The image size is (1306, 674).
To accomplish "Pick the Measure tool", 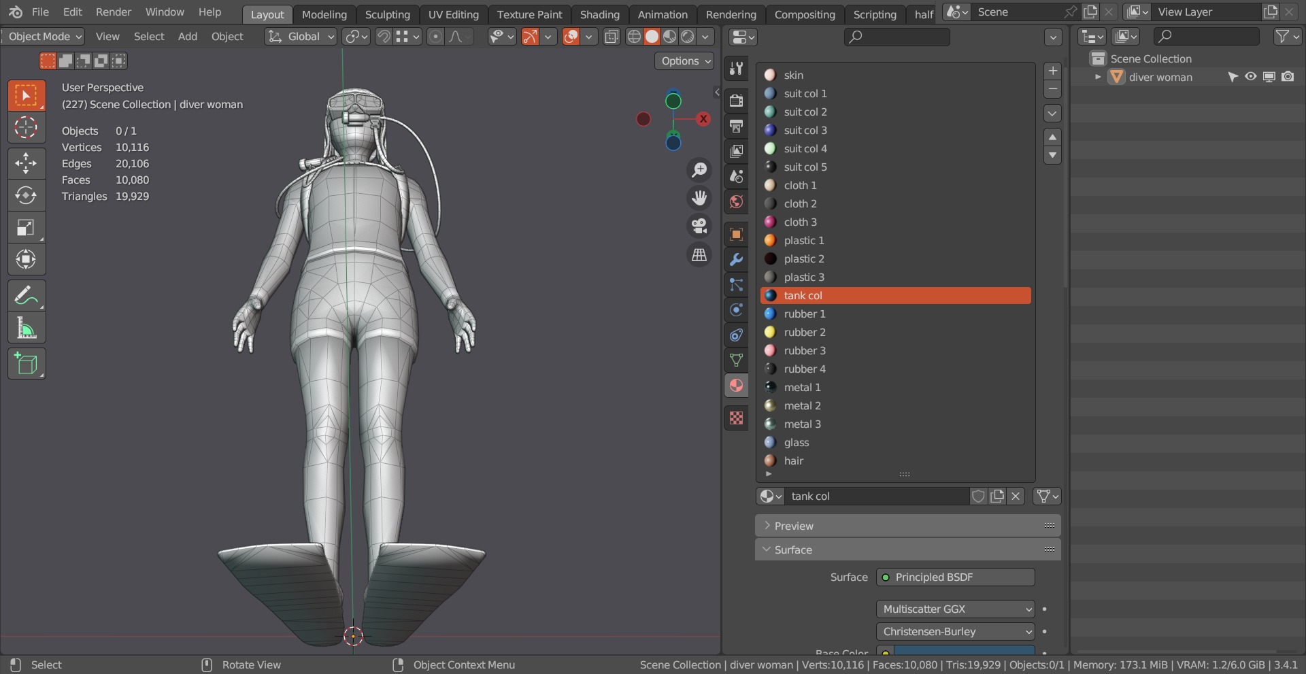I will click(27, 328).
